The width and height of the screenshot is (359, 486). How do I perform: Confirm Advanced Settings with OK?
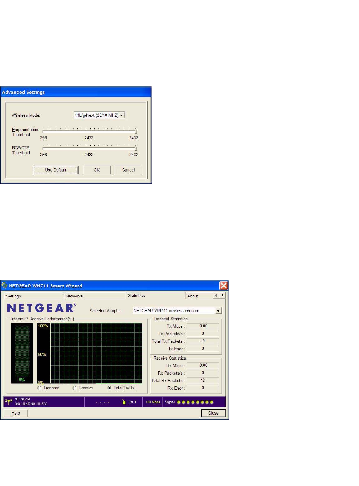pos(97,170)
